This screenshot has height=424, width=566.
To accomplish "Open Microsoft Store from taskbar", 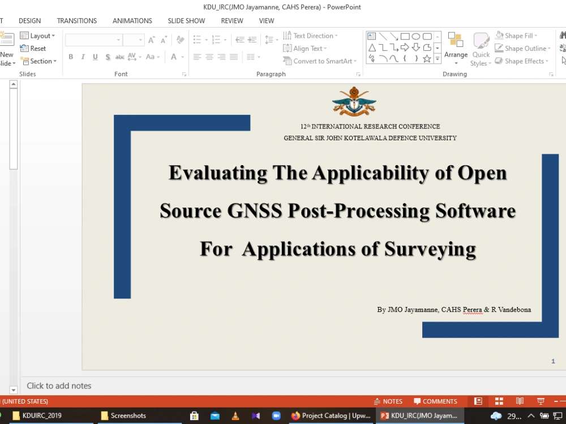I will pyautogui.click(x=194, y=416).
